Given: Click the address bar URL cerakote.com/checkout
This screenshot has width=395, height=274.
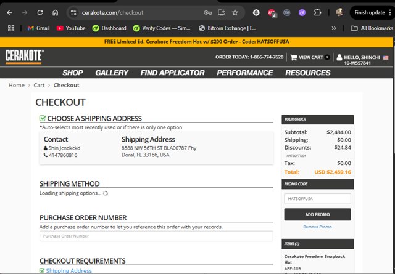Looking at the screenshot, I should tap(112, 12).
